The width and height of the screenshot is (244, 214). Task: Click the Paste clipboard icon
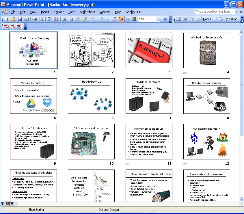click(78, 19)
